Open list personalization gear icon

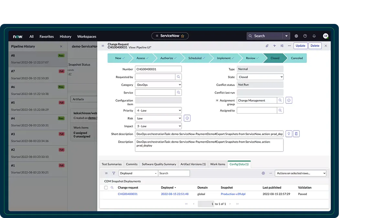point(263,173)
